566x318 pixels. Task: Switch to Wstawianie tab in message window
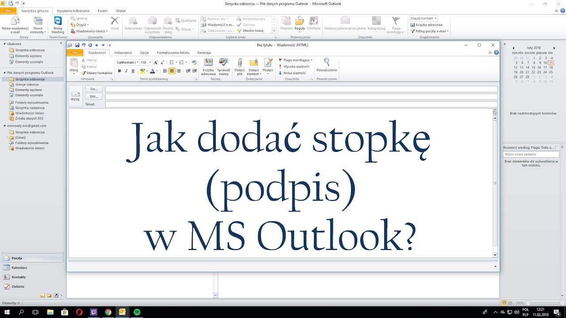(123, 53)
